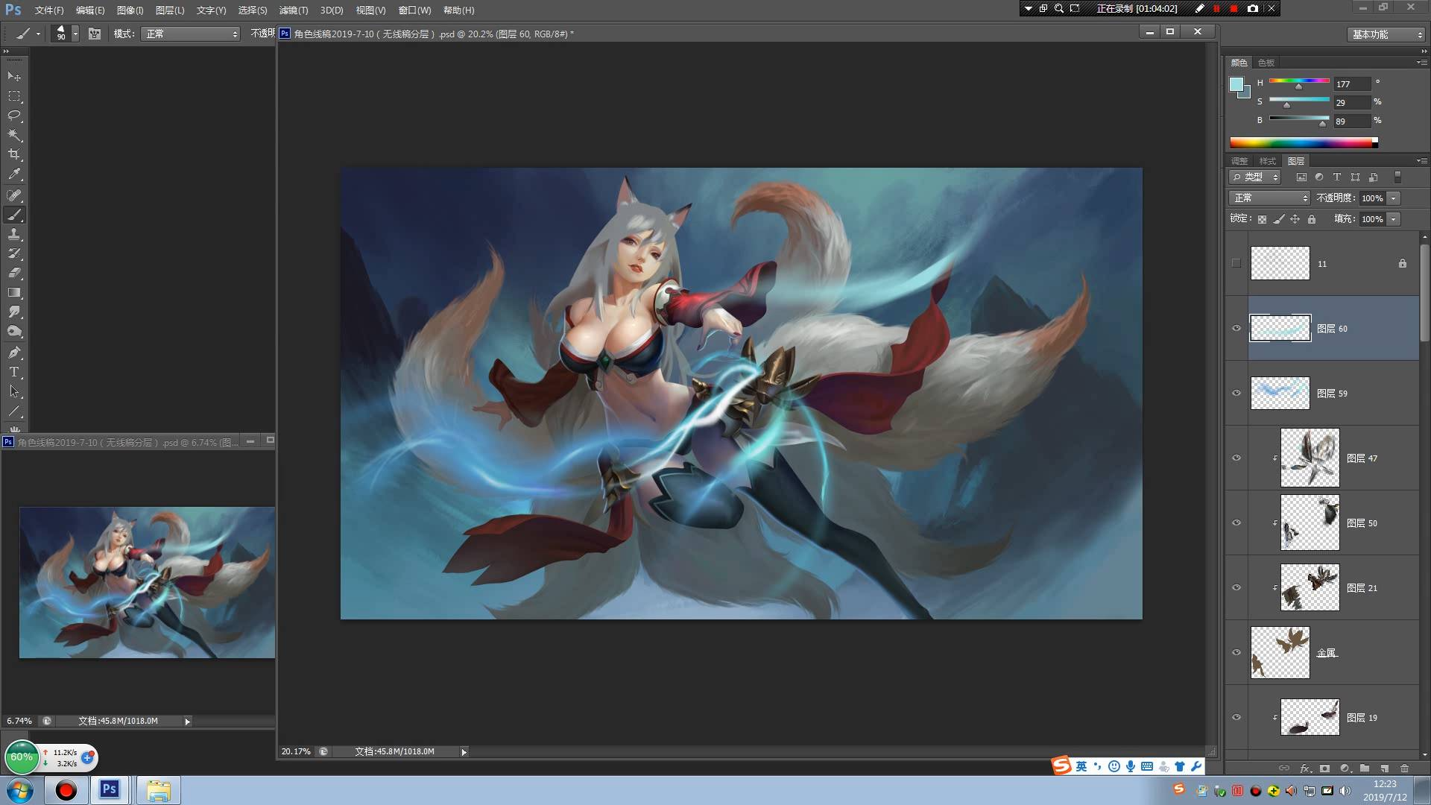Select the Line tool
This screenshot has height=805, width=1431.
14,411
